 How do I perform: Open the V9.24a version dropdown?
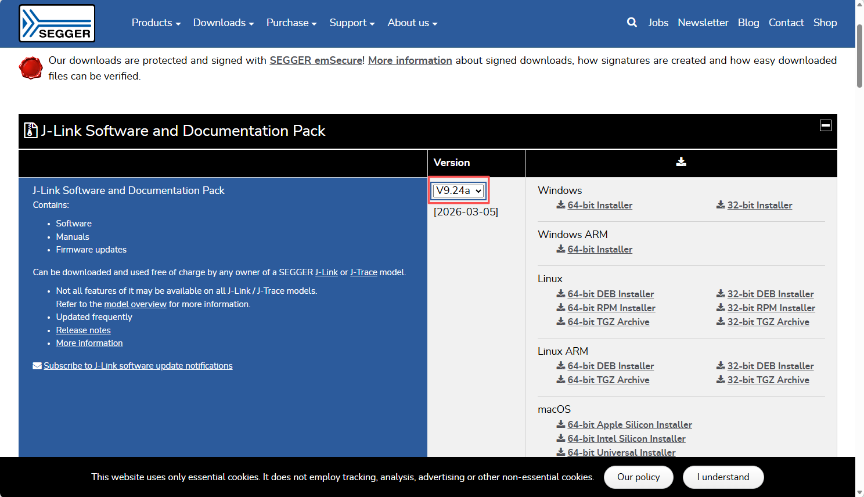[x=459, y=190]
